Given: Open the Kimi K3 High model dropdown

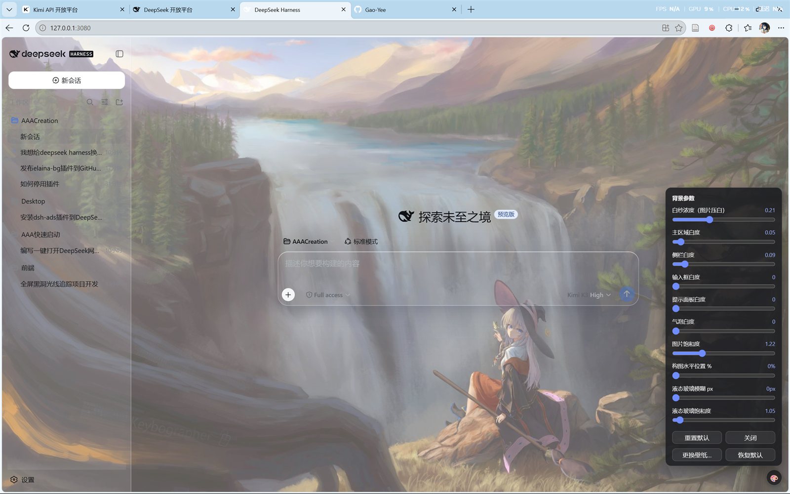Looking at the screenshot, I should pos(589,295).
